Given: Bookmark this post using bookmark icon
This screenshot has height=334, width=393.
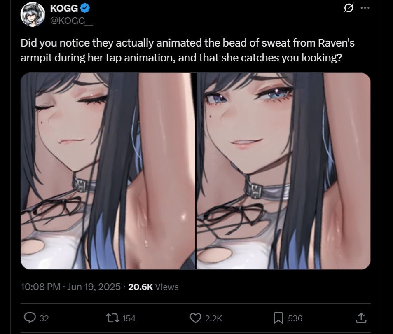Looking at the screenshot, I should 278,318.
